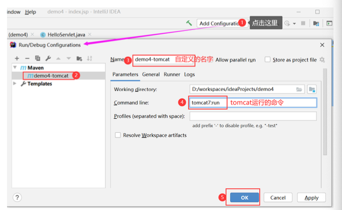Add new configuration with plus icon
This screenshot has width=342, height=210.
tap(17, 58)
